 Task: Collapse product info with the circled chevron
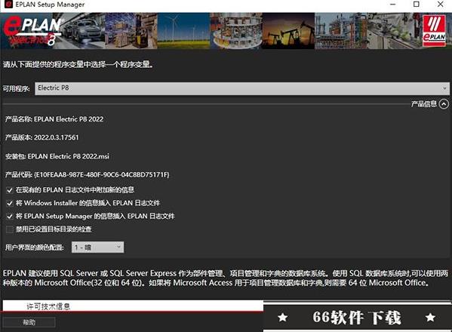coord(444,104)
